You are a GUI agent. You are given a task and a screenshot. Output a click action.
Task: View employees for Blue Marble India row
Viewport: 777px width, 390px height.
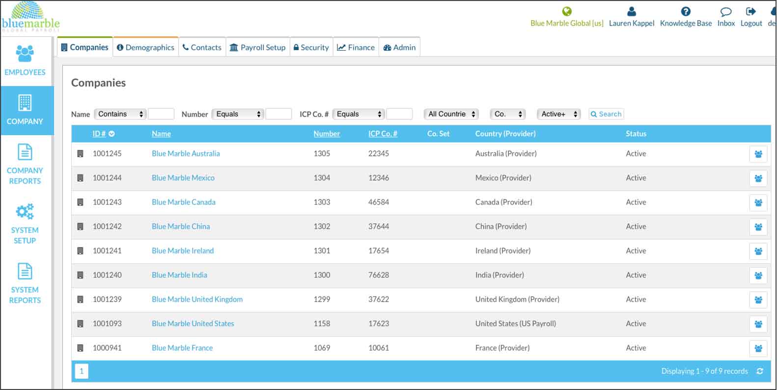click(x=758, y=276)
